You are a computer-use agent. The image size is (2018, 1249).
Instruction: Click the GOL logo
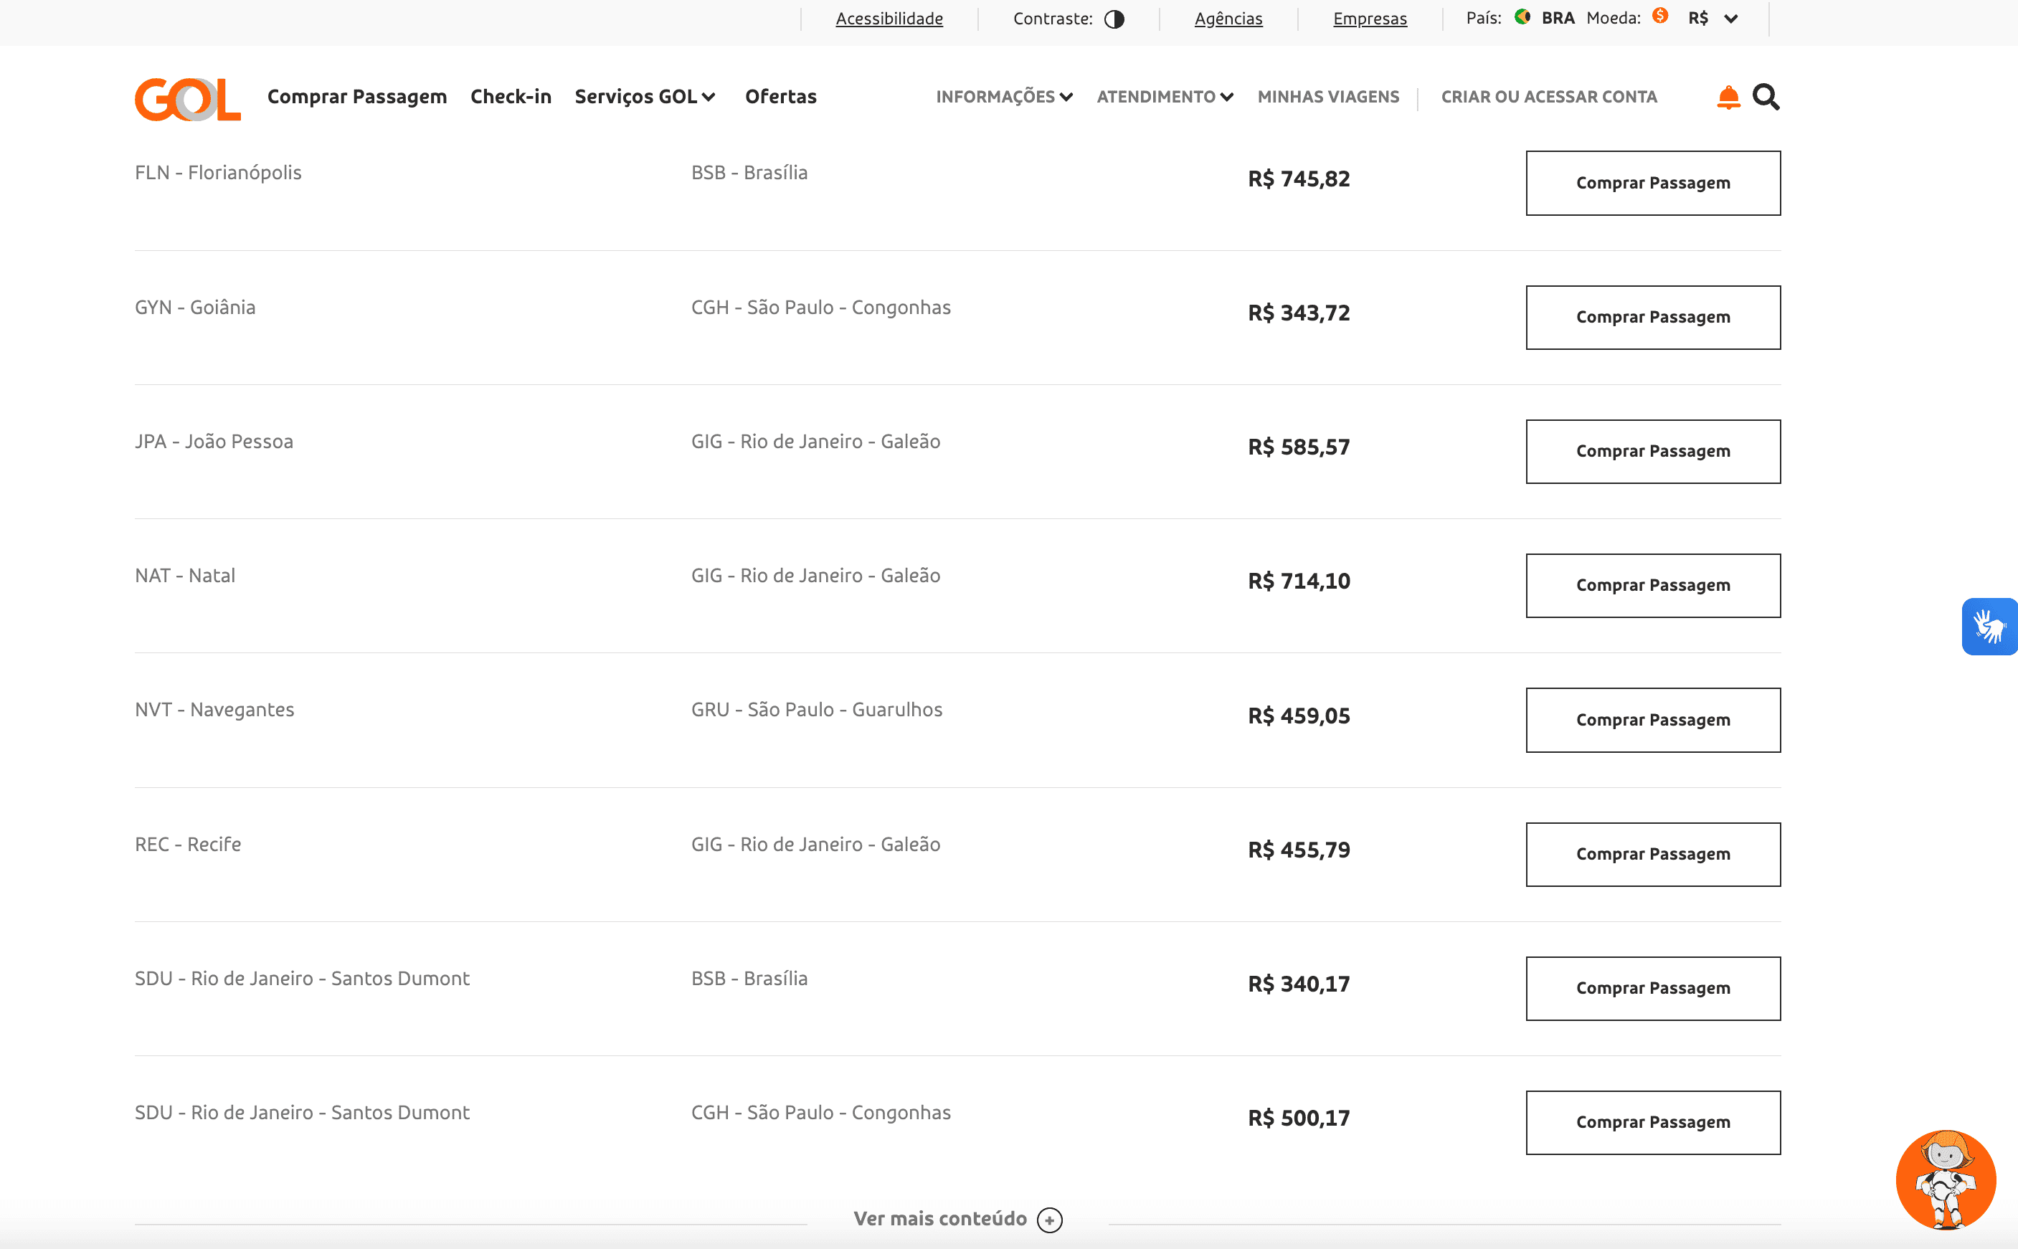pos(187,98)
